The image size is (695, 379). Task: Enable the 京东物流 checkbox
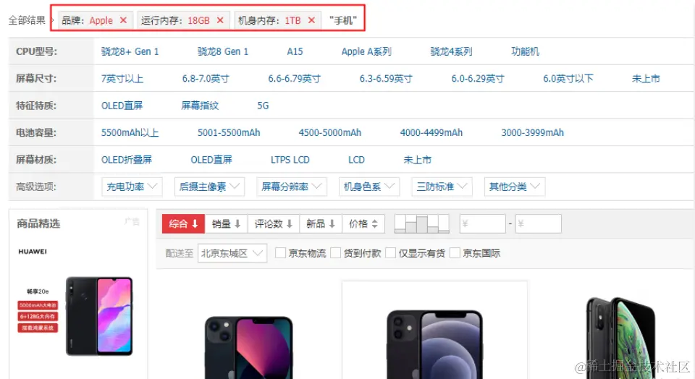pos(280,253)
